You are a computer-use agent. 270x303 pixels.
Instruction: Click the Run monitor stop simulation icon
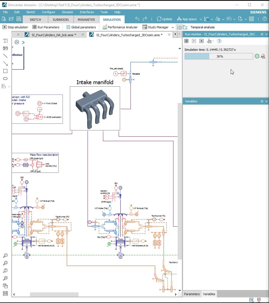tap(202, 41)
